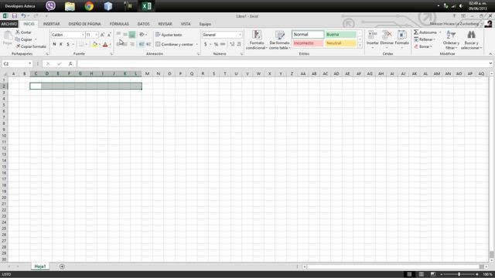Toggle bold (N) formatting
This screenshot has height=278, width=495.
pyautogui.click(x=54, y=45)
